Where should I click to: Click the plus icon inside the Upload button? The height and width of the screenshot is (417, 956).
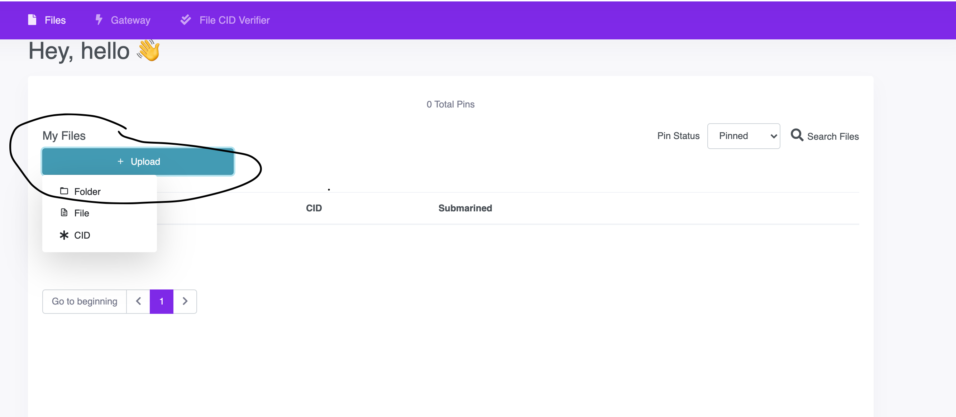tap(120, 161)
